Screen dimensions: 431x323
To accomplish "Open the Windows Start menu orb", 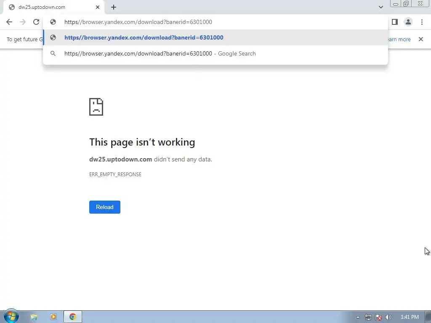I will coord(11,316).
